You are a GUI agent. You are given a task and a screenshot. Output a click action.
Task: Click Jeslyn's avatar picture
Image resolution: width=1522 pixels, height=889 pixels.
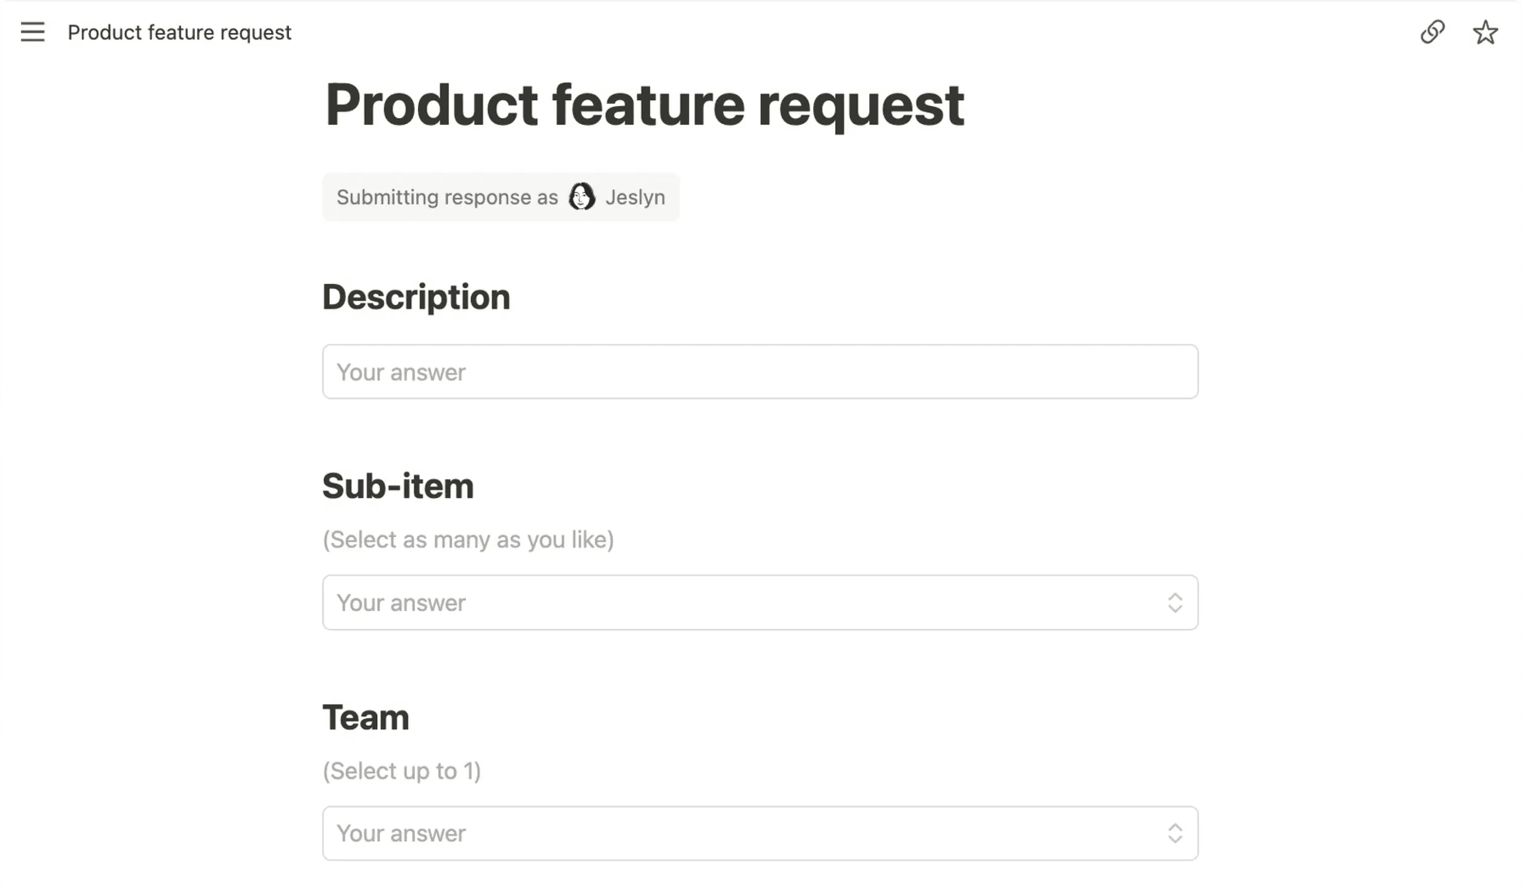pos(581,197)
